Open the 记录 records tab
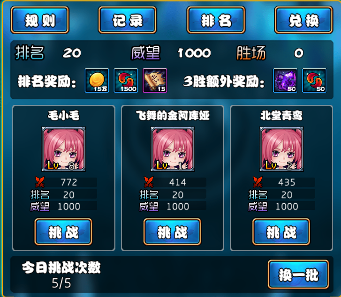 pos(128,20)
